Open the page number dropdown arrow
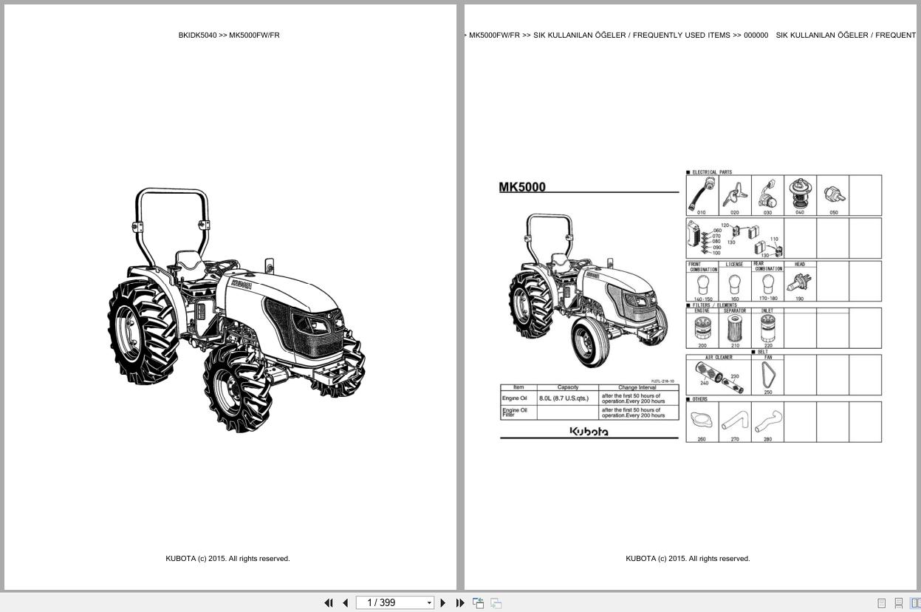The image size is (921, 612). (429, 603)
